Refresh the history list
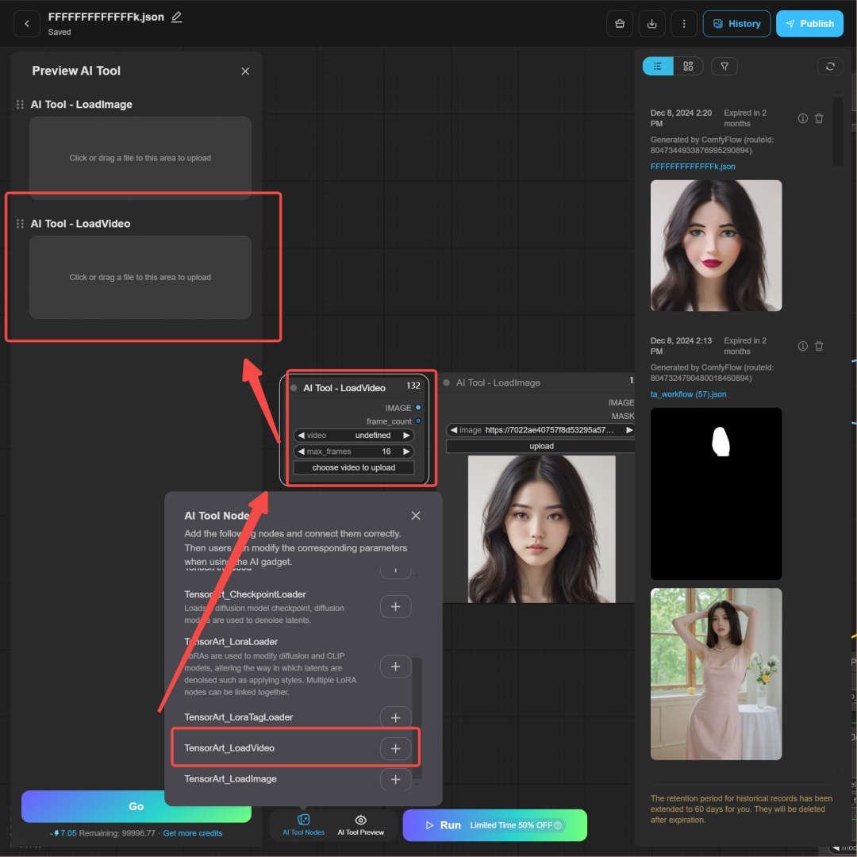857x857 pixels. (830, 67)
